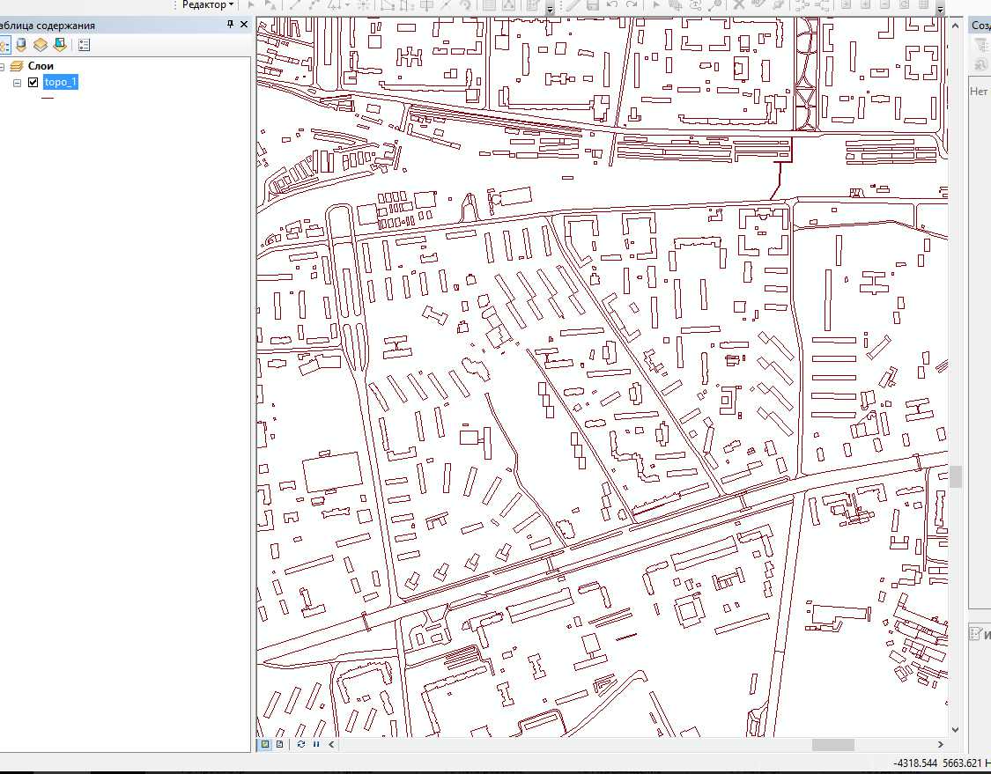Click List By Visibility icon
Screen dimensions: 991x774
(x=41, y=45)
